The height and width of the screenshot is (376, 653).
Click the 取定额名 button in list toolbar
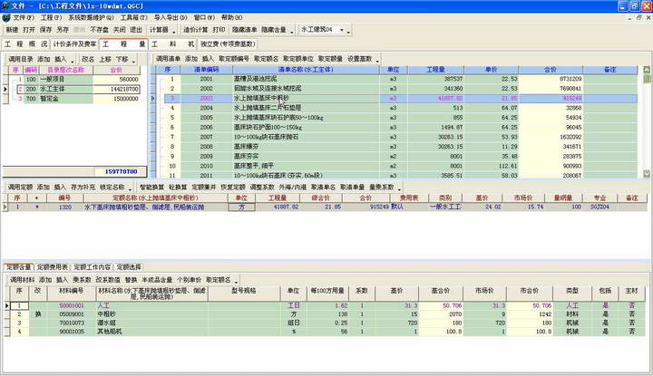click(x=266, y=59)
